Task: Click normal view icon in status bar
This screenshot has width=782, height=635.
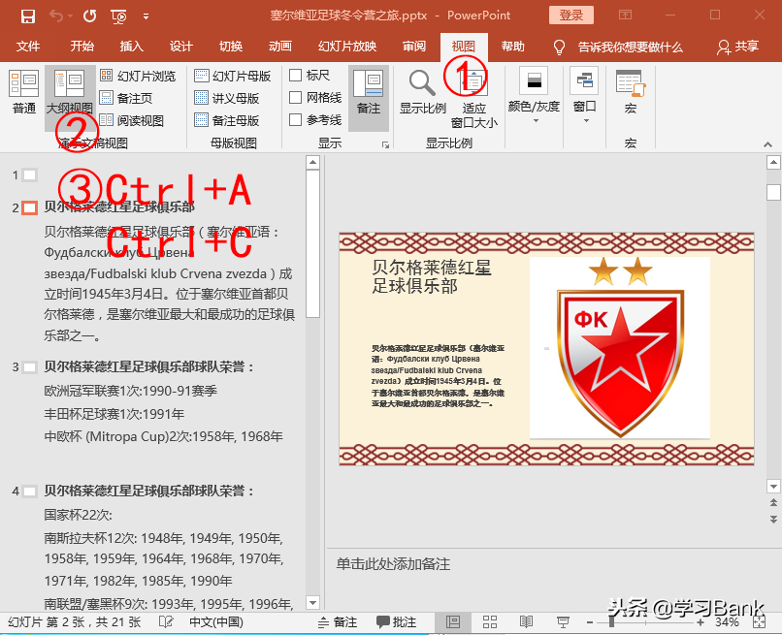Action: click(453, 622)
